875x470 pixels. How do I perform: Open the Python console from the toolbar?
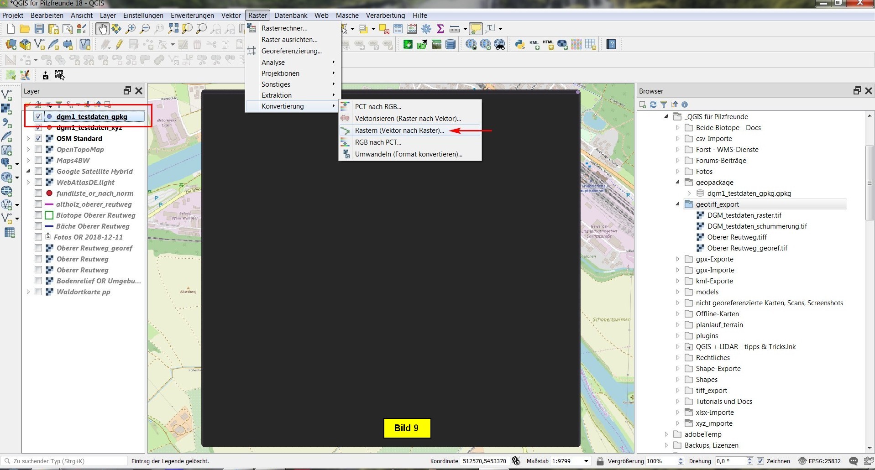pos(520,44)
